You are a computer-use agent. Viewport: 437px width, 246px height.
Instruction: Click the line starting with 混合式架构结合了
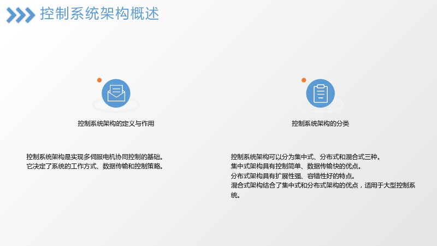[323, 185]
